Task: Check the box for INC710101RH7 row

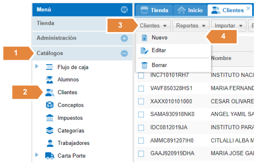Action: pyautogui.click(x=141, y=76)
